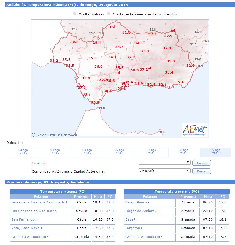The width and height of the screenshot is (235, 245).
Task: Check Ocultar estaciones con datos diferidos
Action: tap(109, 14)
